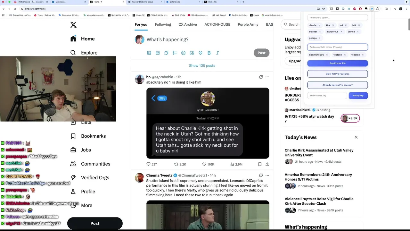Remove the censored word 'murderous'
This screenshot has height=231, width=410.
341,32
